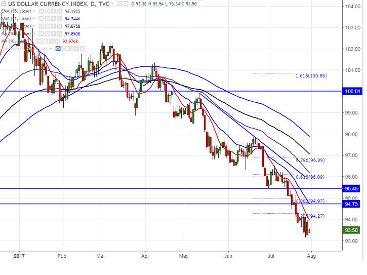367x275 pixels.
Task: Click the Fibonacci 0.618(96.09) level label
Action: click(x=310, y=177)
